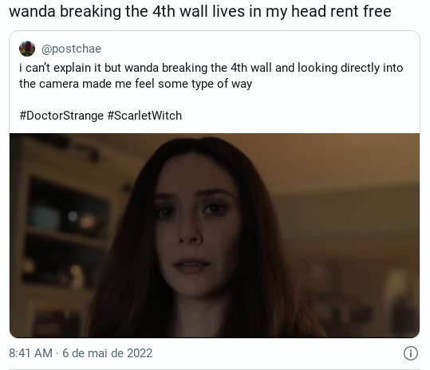Open the #ScarletWitch hashtag
The image size is (430, 370).
click(144, 116)
